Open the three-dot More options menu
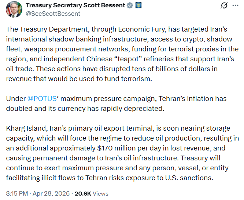Viewport: 244px width, 200px height. click(x=235, y=6)
